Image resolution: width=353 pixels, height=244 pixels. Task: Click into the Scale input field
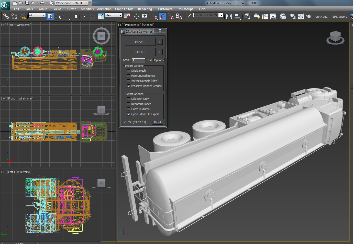tap(138, 60)
